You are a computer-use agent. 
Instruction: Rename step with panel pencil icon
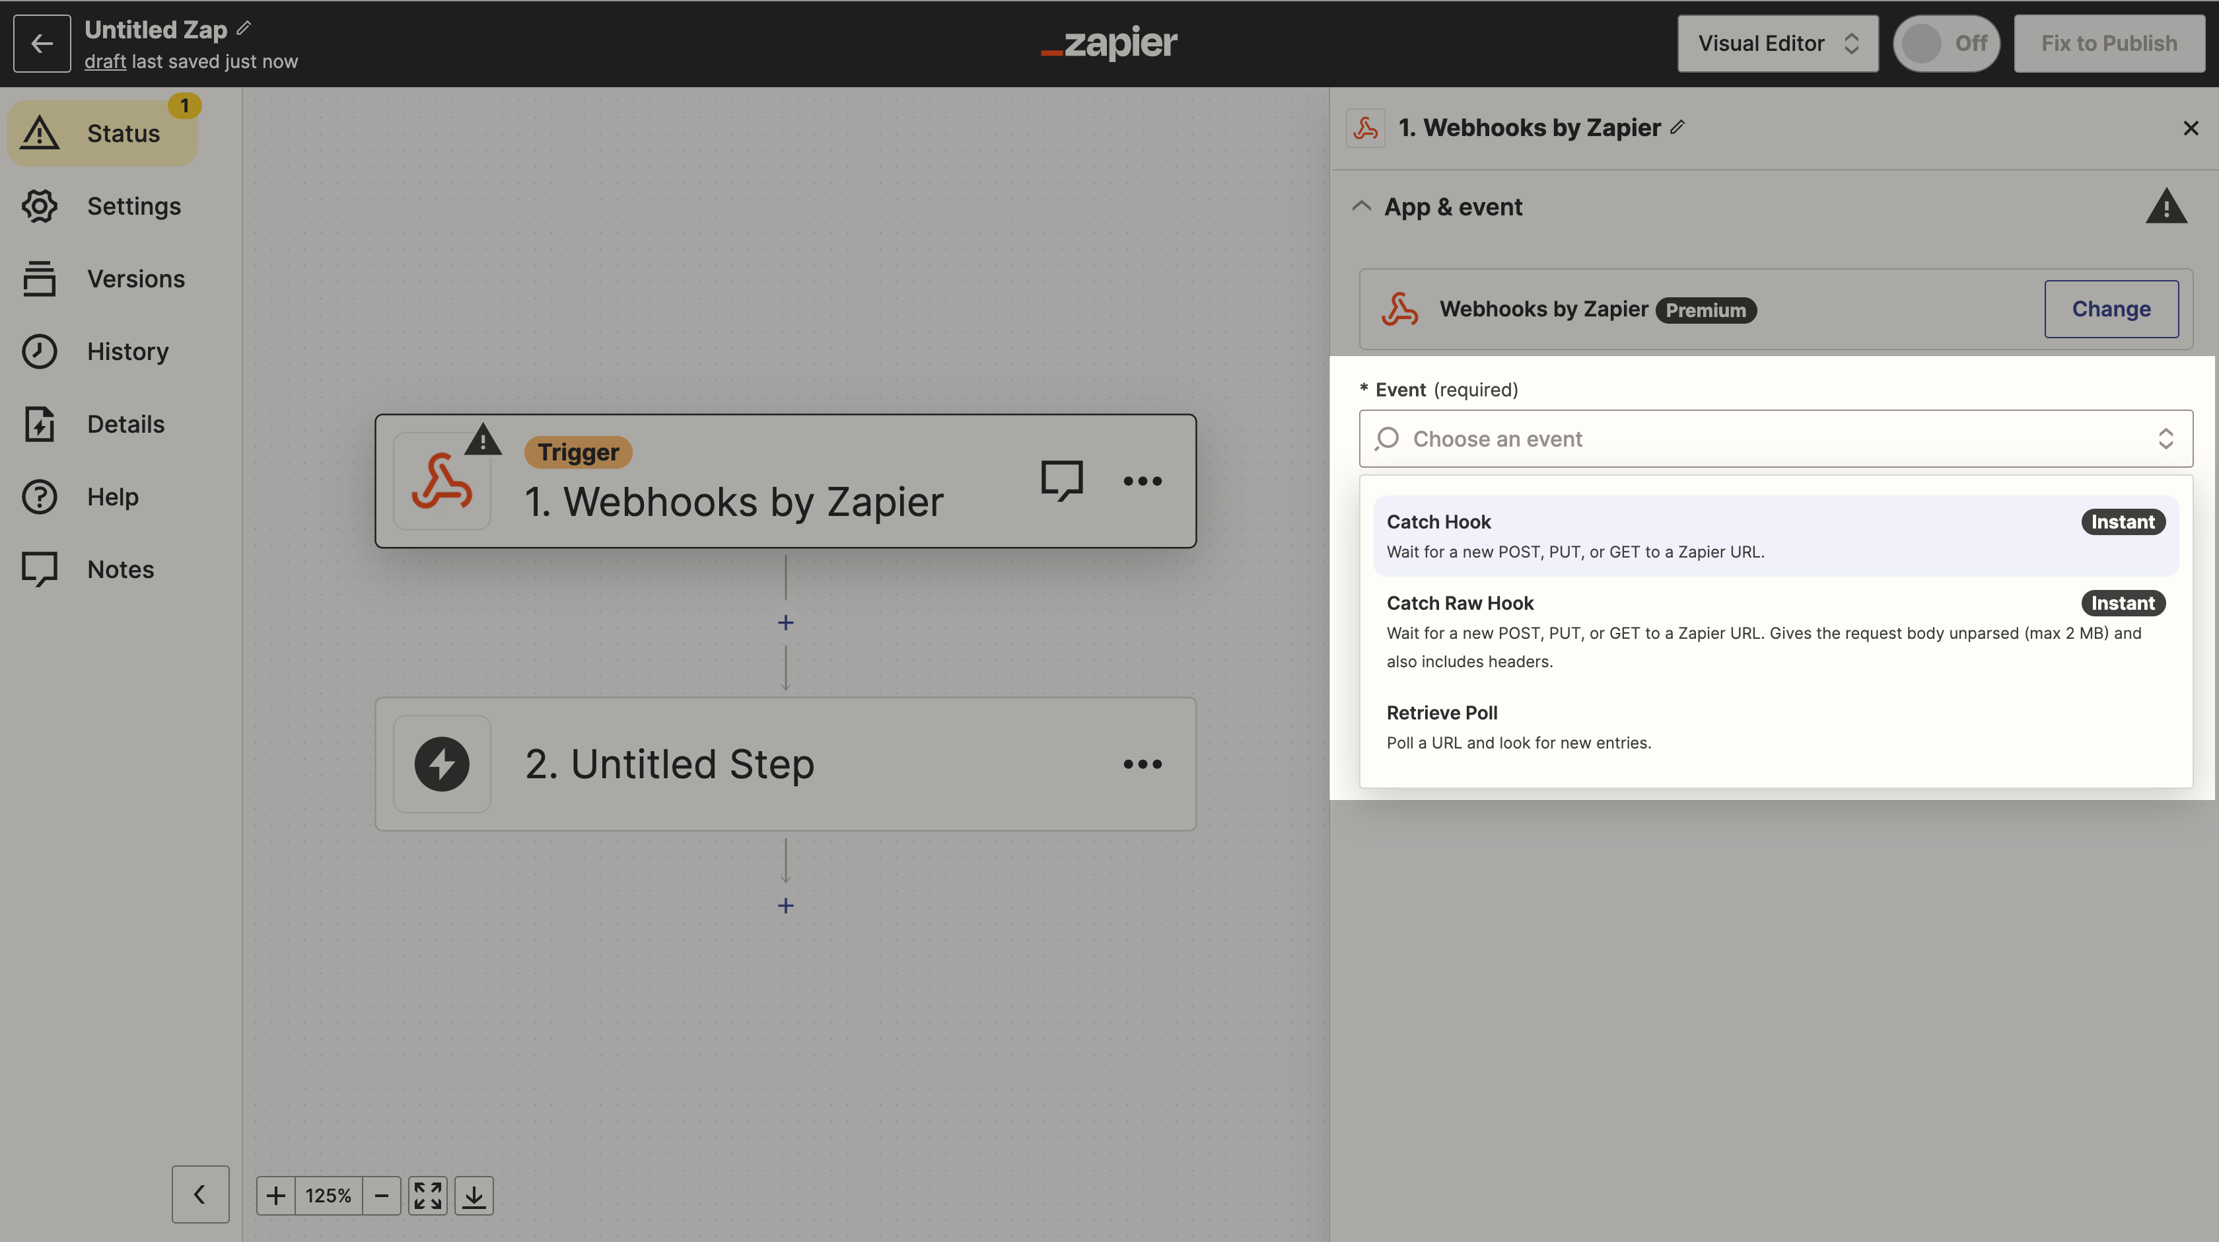(x=1677, y=127)
